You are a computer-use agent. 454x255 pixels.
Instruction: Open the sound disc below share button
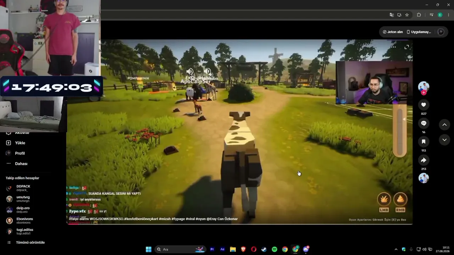pos(423,178)
